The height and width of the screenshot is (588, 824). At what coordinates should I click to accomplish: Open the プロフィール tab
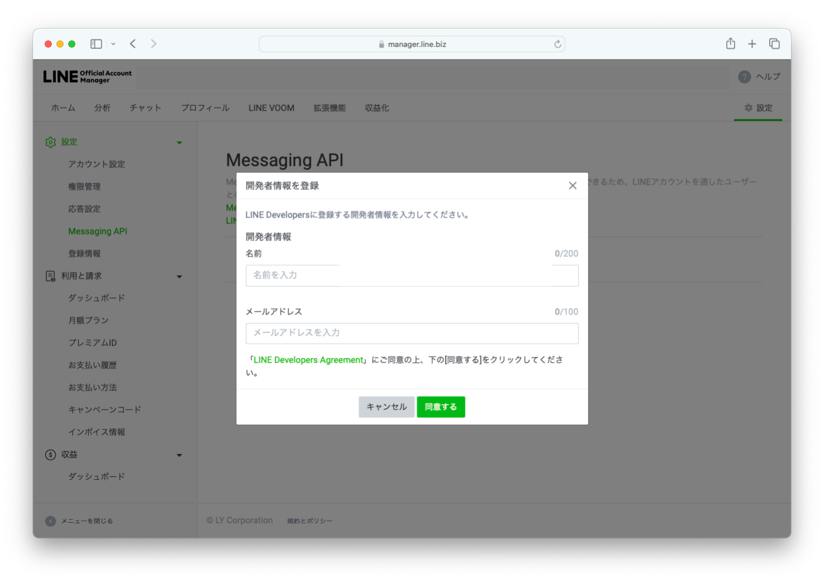(x=205, y=108)
